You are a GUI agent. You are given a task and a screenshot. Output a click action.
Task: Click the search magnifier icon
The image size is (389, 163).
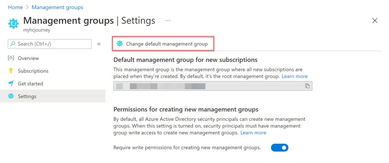pyautogui.click(x=13, y=44)
